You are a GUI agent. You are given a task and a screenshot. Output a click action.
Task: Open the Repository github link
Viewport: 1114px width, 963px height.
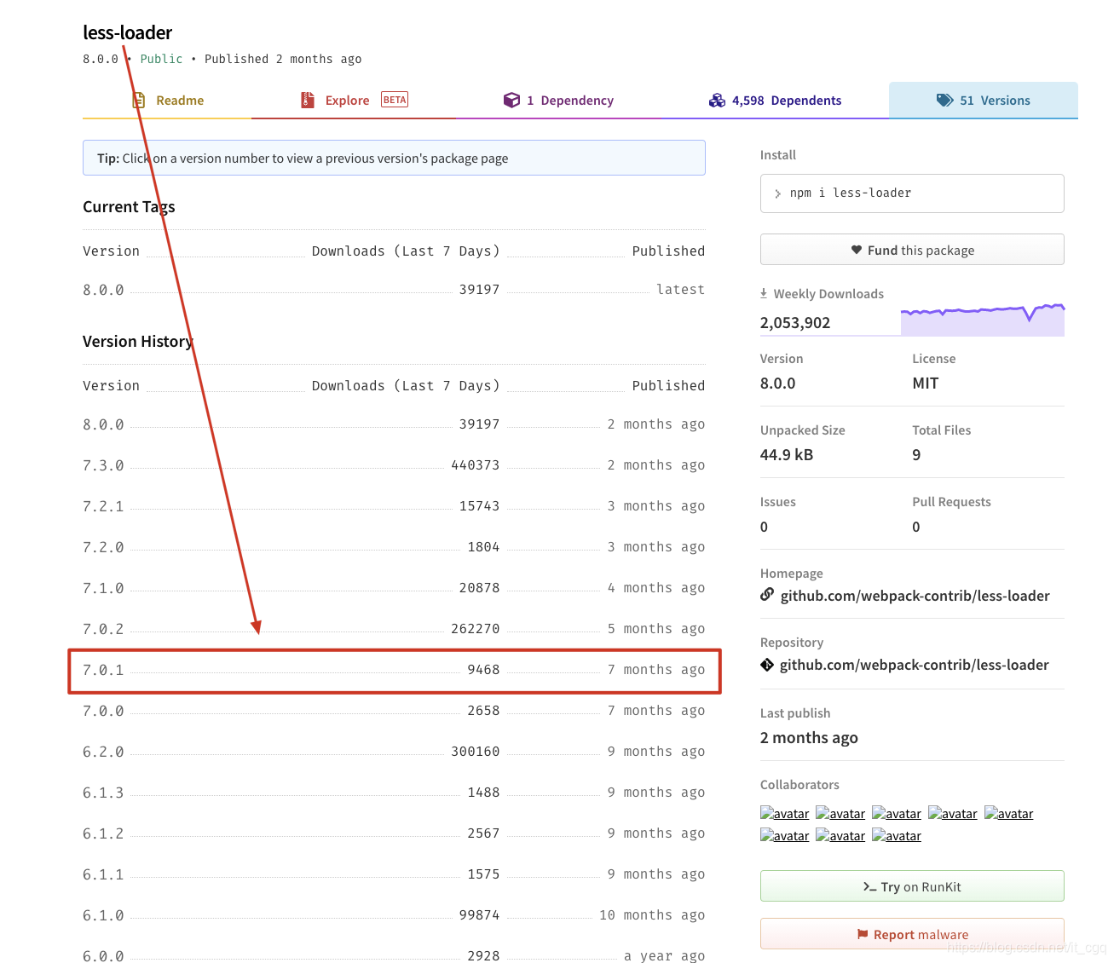(x=914, y=665)
